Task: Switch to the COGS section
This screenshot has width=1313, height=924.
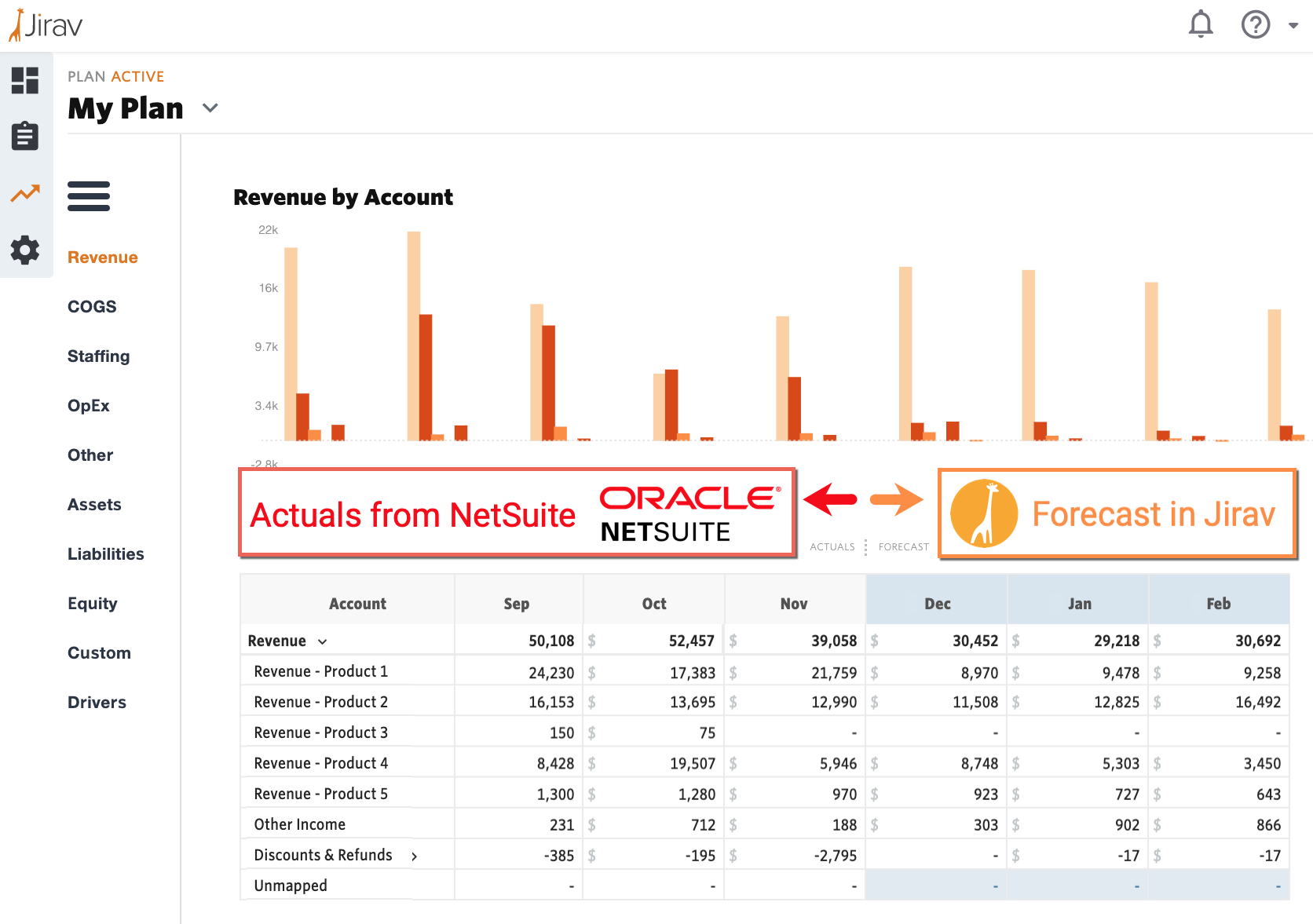Action: point(92,306)
